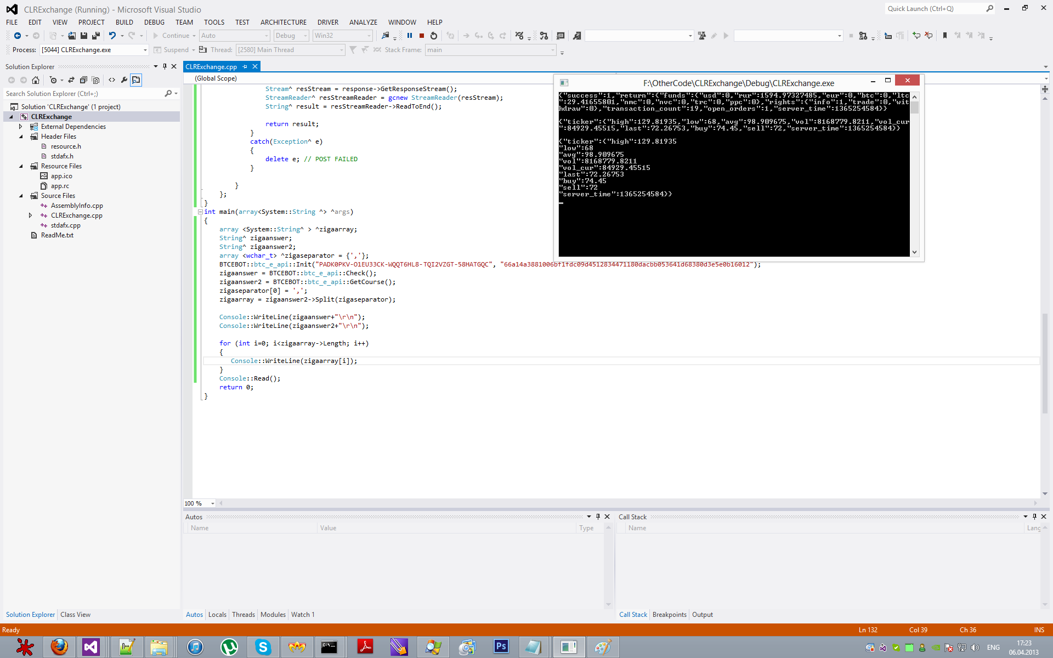Viewport: 1053px width, 658px height.
Task: Switch to the Breakpoints tab
Action: 669,615
